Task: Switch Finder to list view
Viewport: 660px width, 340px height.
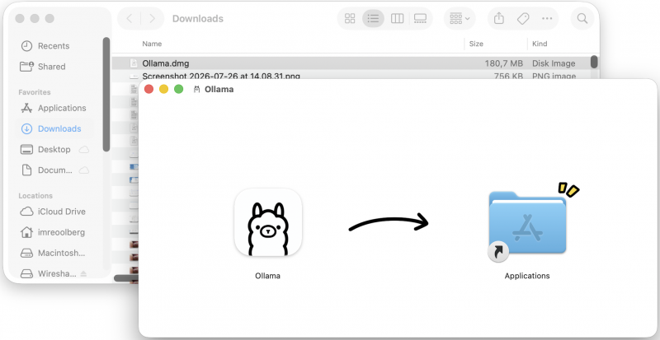Action: pyautogui.click(x=373, y=18)
